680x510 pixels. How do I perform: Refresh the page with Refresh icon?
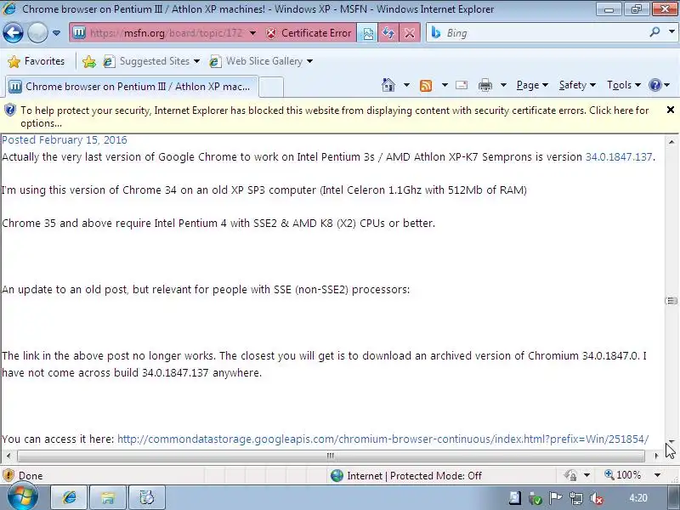coord(388,33)
